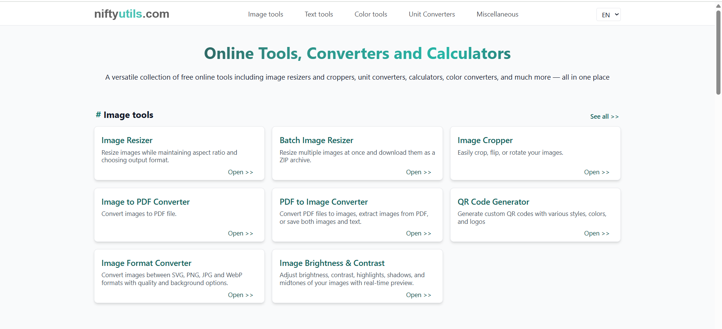This screenshot has height=329, width=722.
Task: Click See all link for Image tools
Action: click(604, 116)
